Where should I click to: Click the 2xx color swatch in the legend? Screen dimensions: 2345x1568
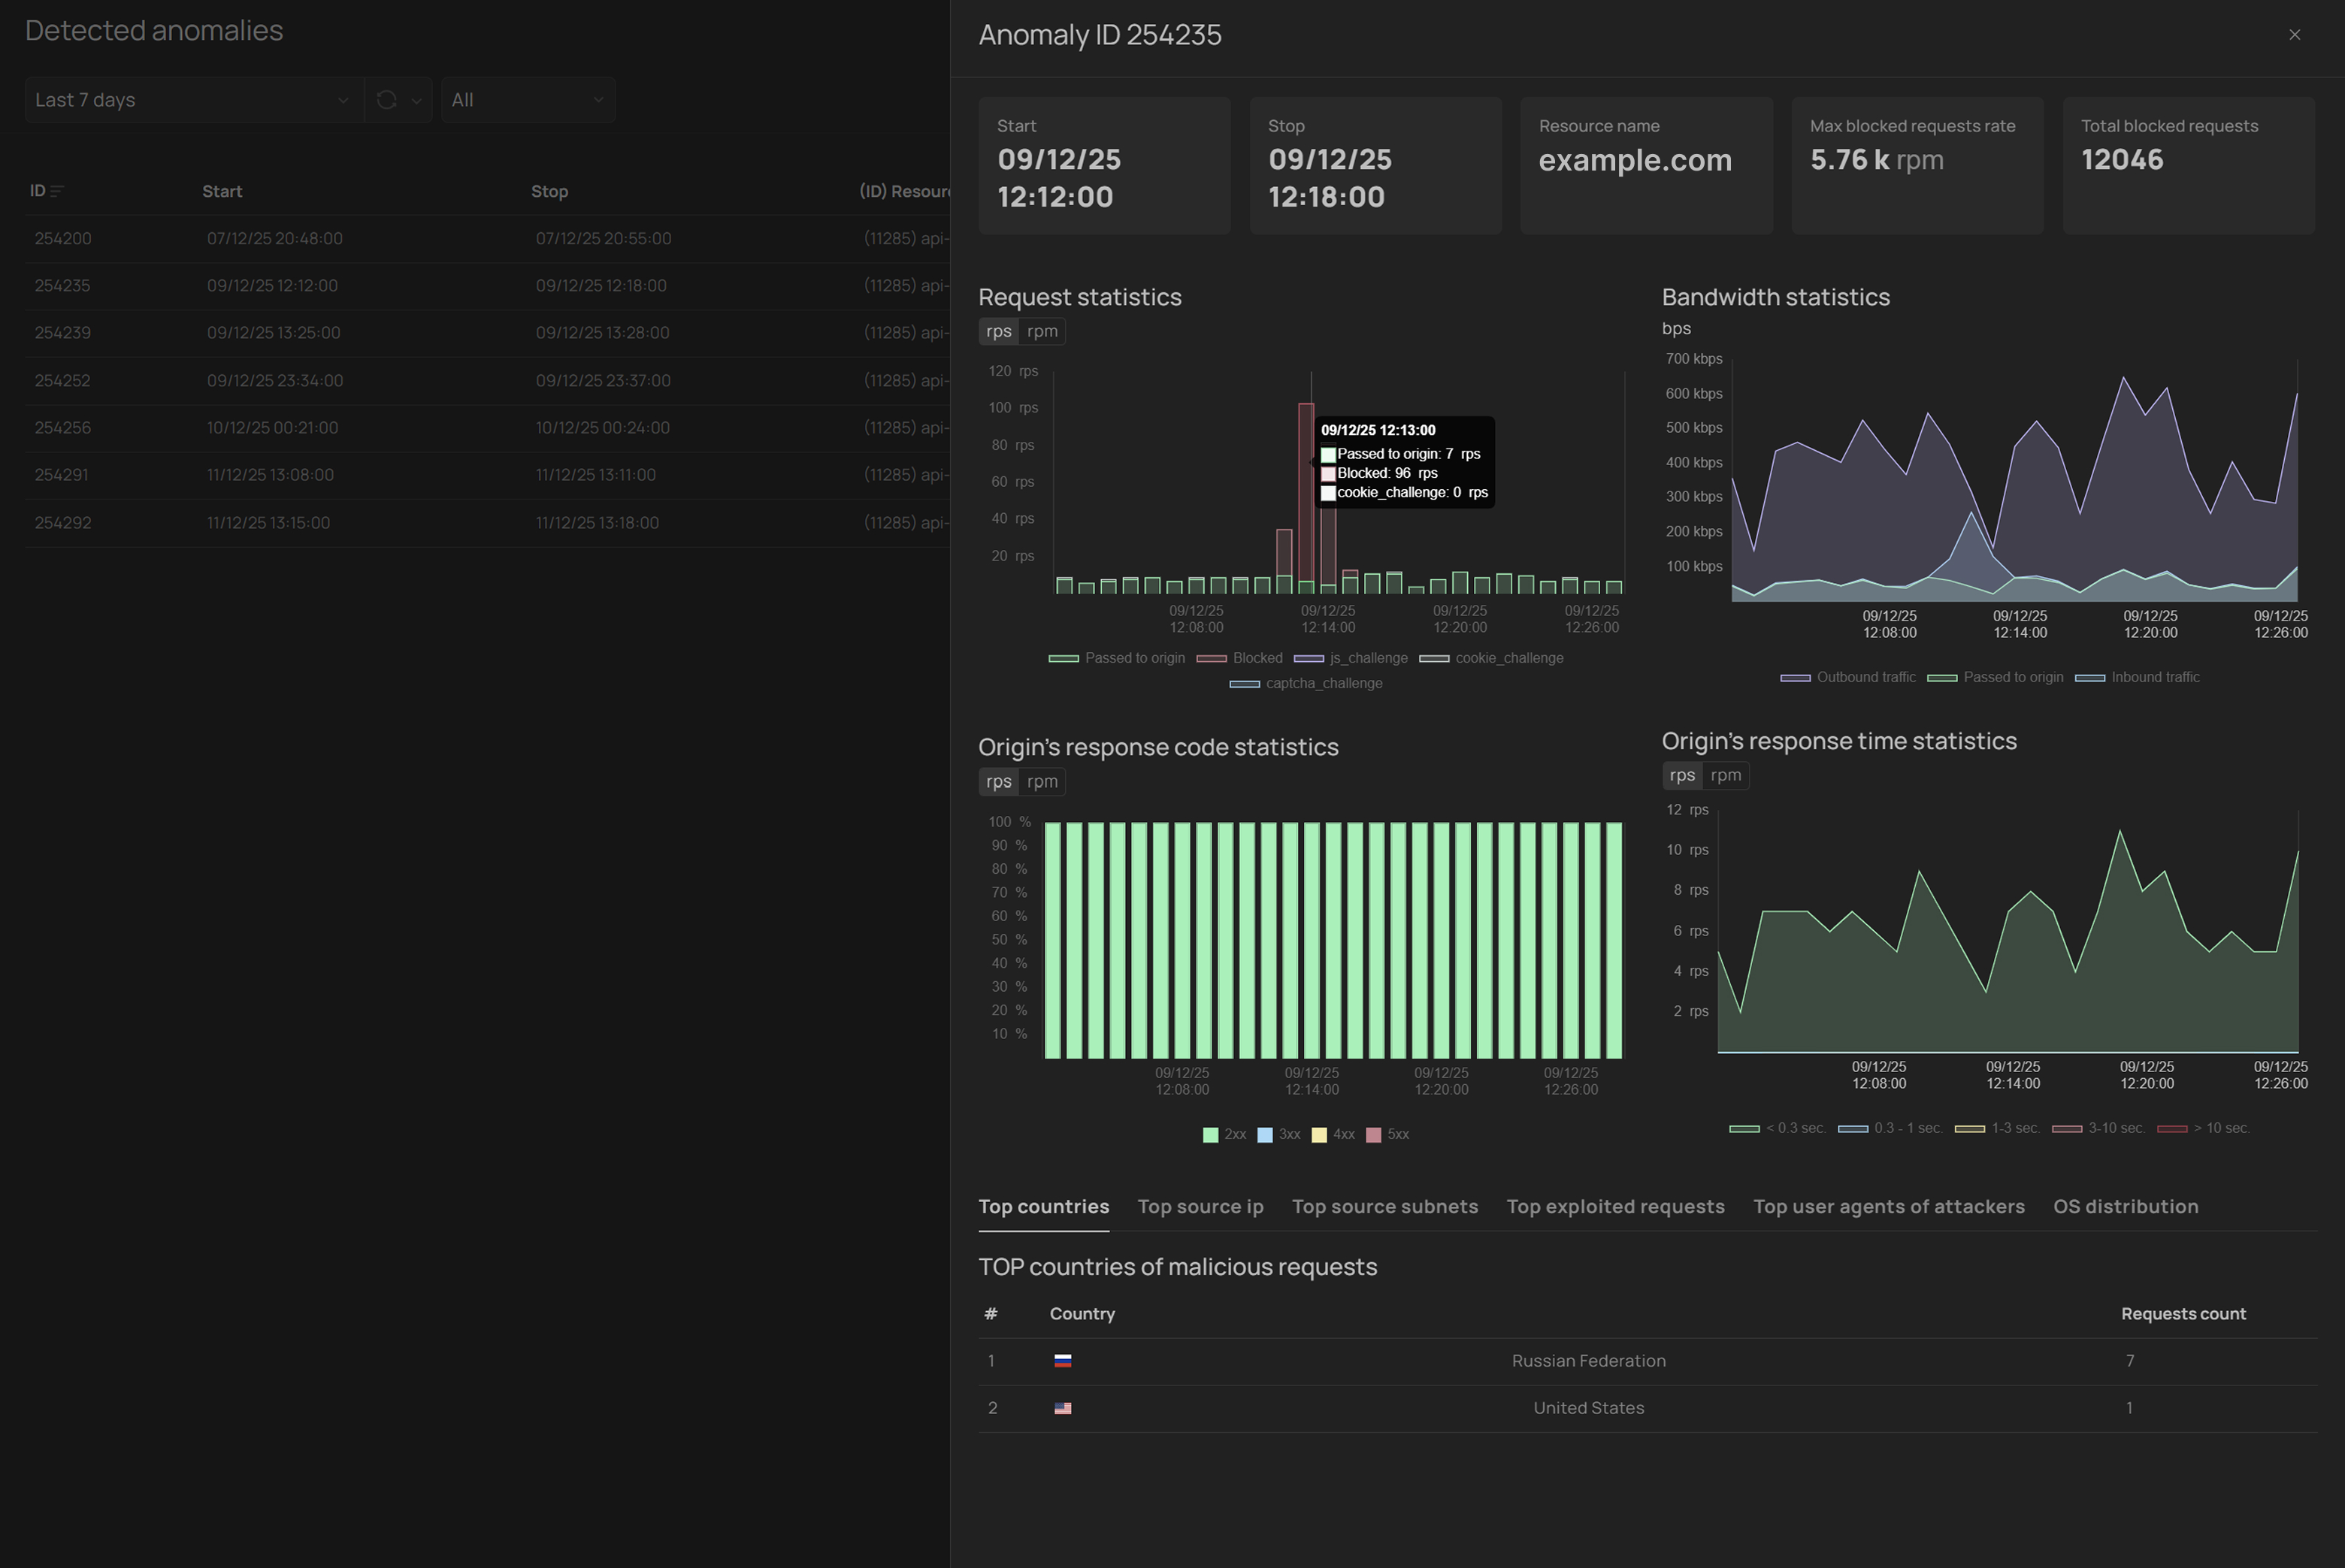pyautogui.click(x=1211, y=1135)
